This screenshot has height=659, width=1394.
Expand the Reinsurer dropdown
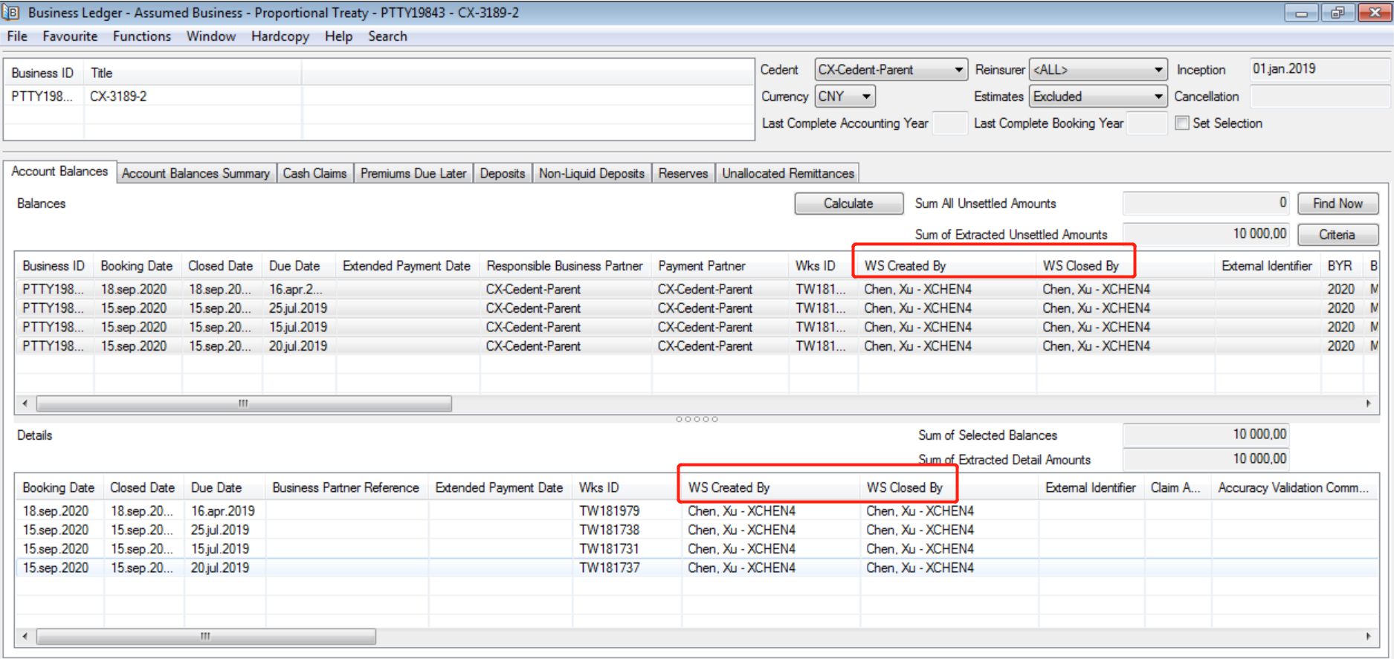point(1158,70)
